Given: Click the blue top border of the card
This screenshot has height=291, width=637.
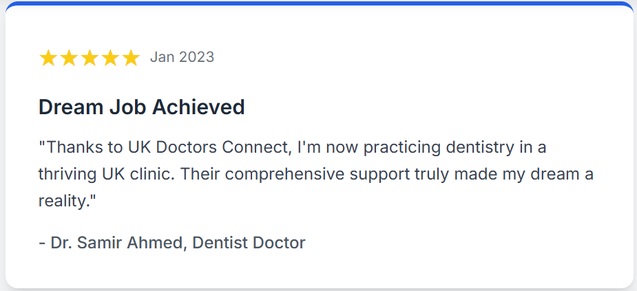Looking at the screenshot, I should [318, 3].
